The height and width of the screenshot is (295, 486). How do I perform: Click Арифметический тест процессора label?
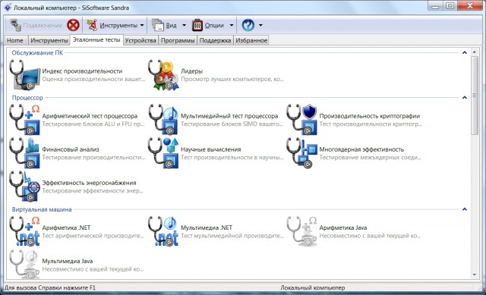[90, 116]
